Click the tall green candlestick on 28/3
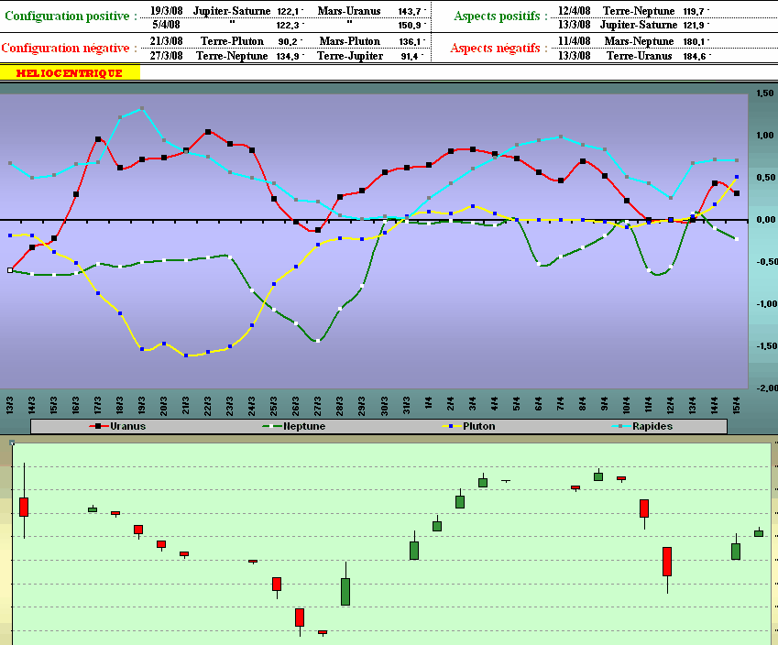Viewport: 778px width, 645px height. point(345,591)
